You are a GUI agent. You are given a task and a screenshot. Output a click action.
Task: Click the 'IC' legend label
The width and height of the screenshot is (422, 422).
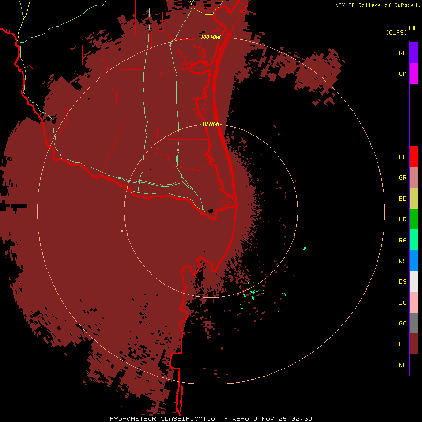click(x=402, y=303)
